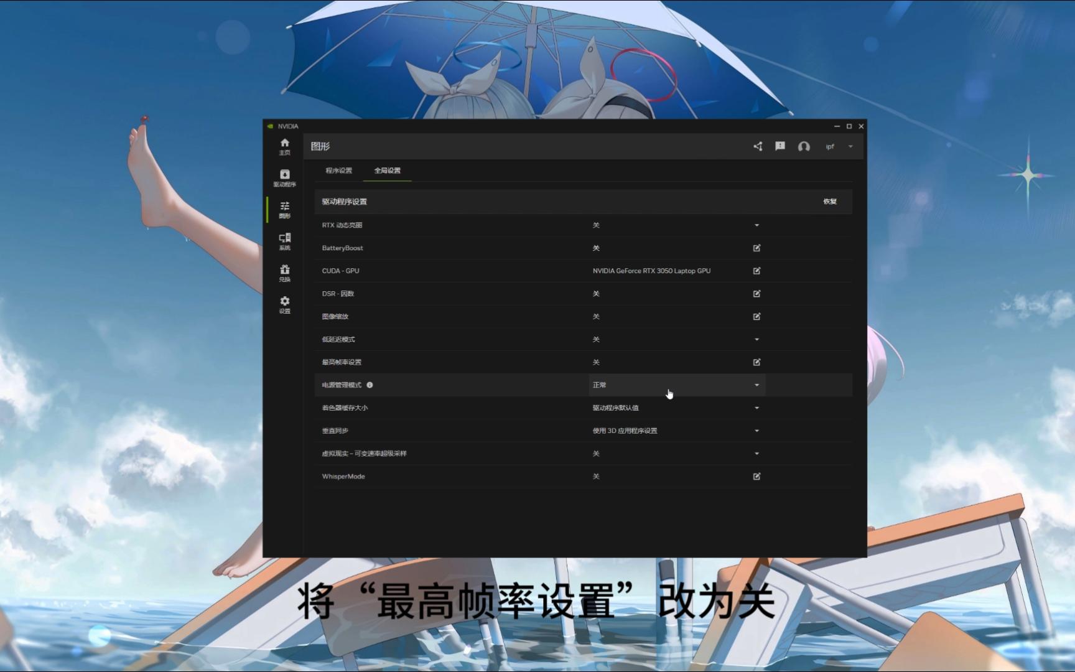
Task: Click the 恢复 restore button
Action: click(830, 202)
